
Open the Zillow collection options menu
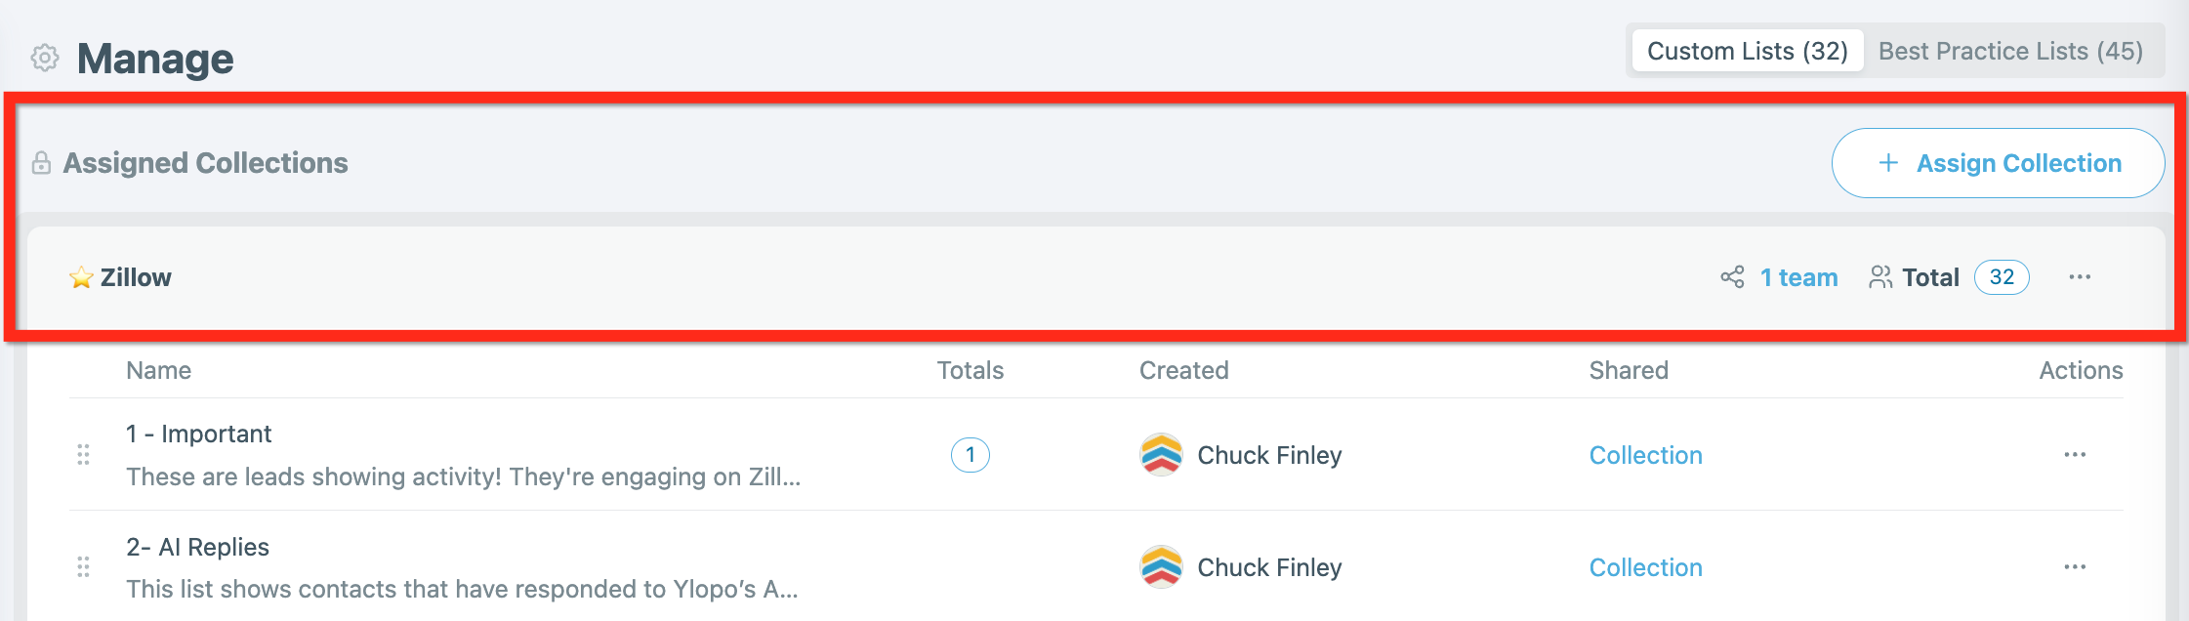pos(2080,277)
